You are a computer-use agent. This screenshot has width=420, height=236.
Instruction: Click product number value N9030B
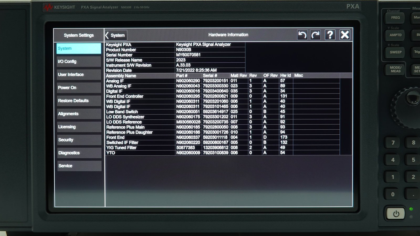click(x=183, y=50)
